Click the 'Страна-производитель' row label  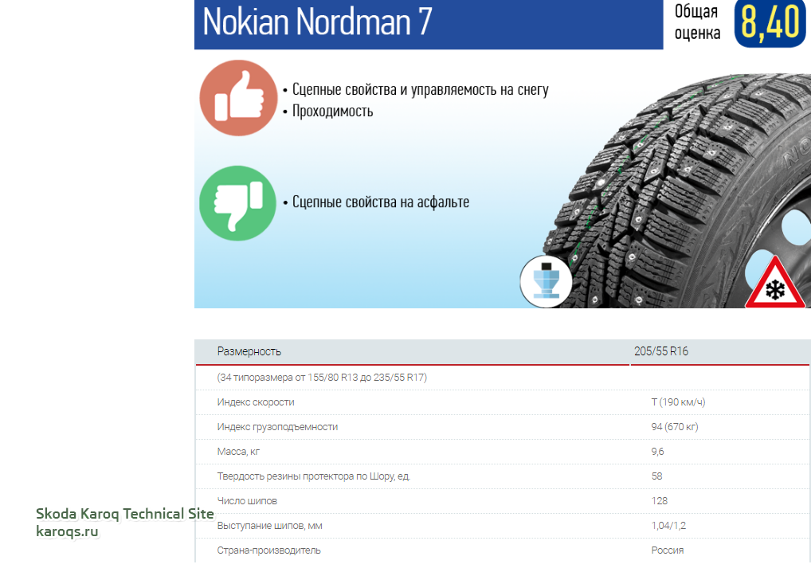pos(268,550)
